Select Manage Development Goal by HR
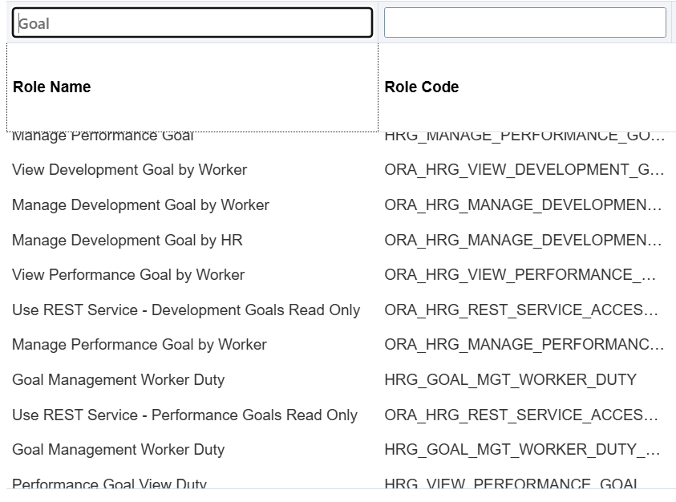The height and width of the screenshot is (502, 676). (128, 239)
